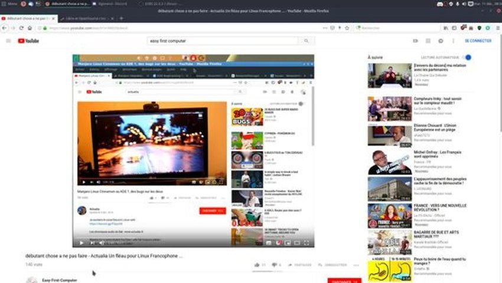Click the black shield extension icon
The width and height of the screenshot is (502, 283).
(480, 28)
